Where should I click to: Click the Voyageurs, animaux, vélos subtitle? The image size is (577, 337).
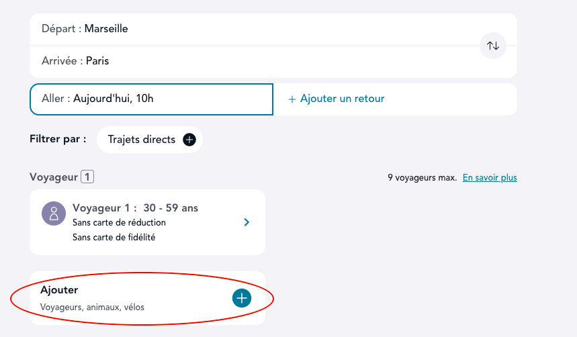[x=92, y=307]
